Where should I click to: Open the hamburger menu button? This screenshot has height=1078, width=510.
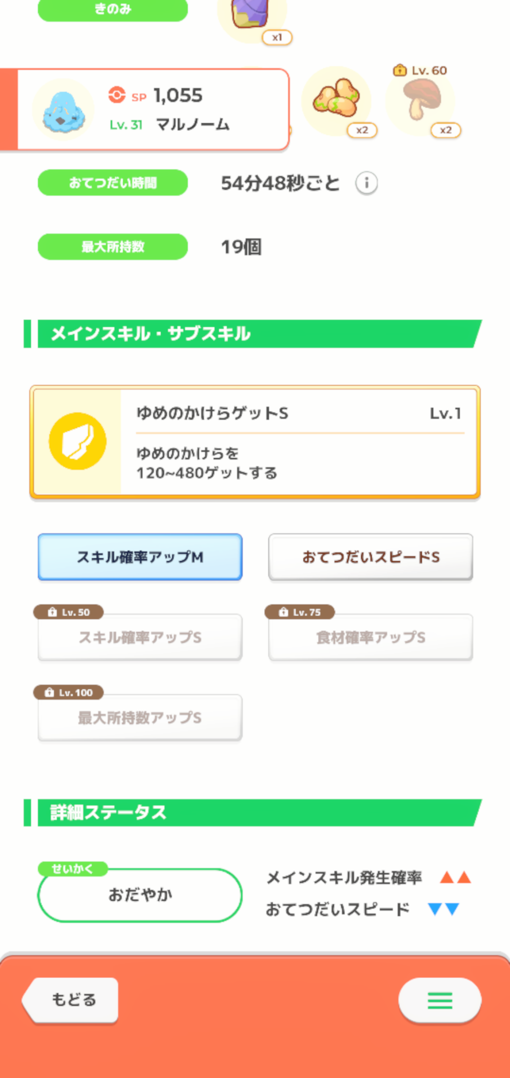(439, 1000)
